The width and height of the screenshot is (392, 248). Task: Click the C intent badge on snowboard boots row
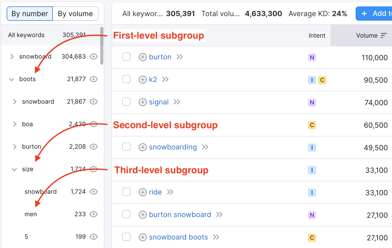click(312, 238)
